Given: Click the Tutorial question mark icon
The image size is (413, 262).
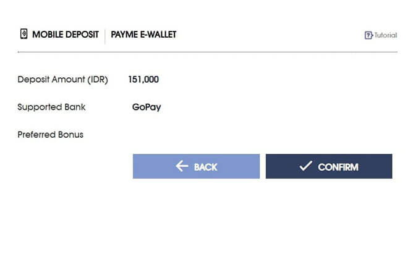Looking at the screenshot, I should [x=368, y=35].
